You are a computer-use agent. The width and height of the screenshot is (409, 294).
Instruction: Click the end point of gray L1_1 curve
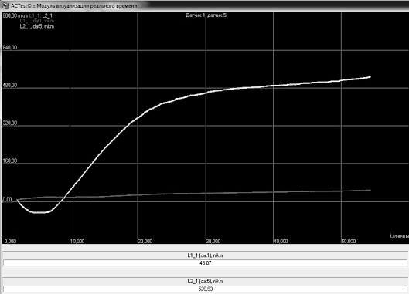pyautogui.click(x=370, y=190)
